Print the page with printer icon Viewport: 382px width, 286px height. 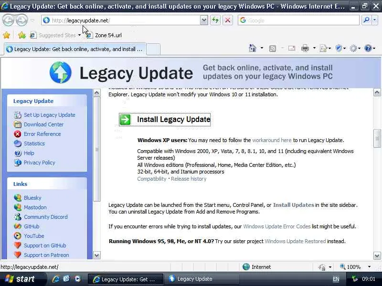pos(305,49)
